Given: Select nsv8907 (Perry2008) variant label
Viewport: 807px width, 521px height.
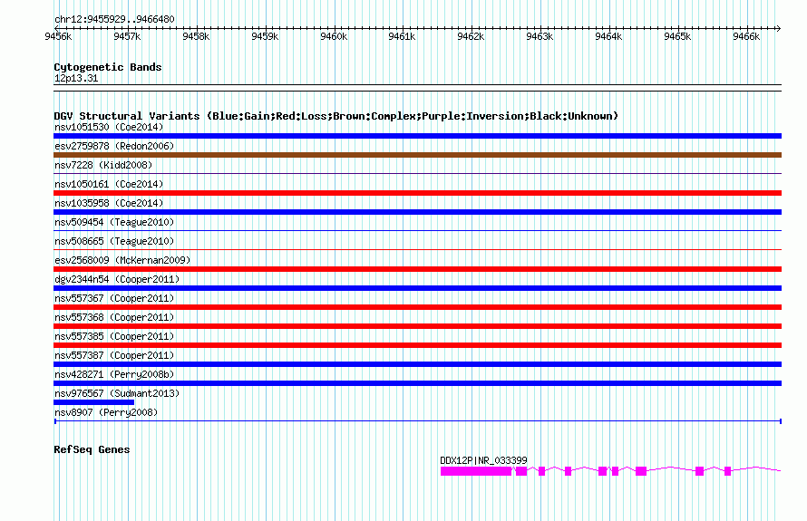Looking at the screenshot, I should point(106,412).
